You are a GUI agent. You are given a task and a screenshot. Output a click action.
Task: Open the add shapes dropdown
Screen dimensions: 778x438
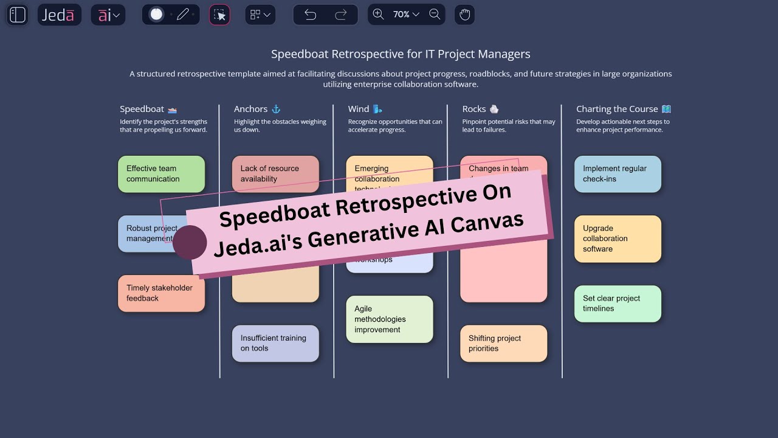(260, 15)
